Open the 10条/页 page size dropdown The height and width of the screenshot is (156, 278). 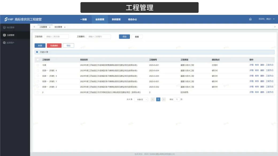(x=141, y=99)
